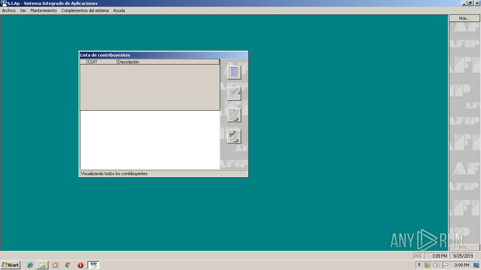This screenshot has height=270, width=481.
Task: Click the Descripción column header
Action: tap(168, 62)
